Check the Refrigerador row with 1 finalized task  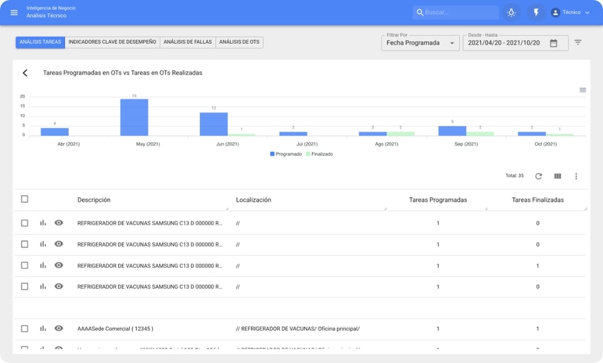pos(25,265)
